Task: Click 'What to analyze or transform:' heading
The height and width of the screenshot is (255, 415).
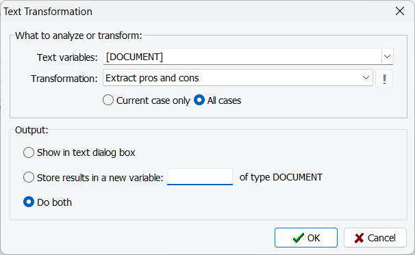Action: (x=79, y=36)
